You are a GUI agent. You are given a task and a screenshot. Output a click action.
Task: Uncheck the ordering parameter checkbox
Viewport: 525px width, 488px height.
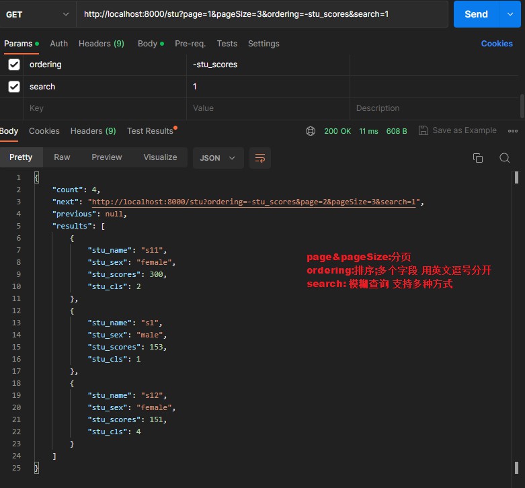point(14,65)
